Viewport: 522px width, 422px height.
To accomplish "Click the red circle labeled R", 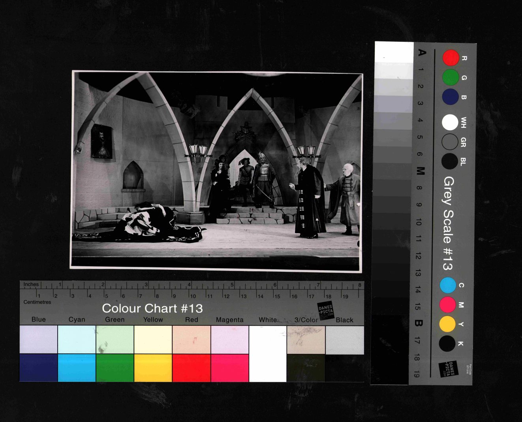I will pyautogui.click(x=451, y=58).
